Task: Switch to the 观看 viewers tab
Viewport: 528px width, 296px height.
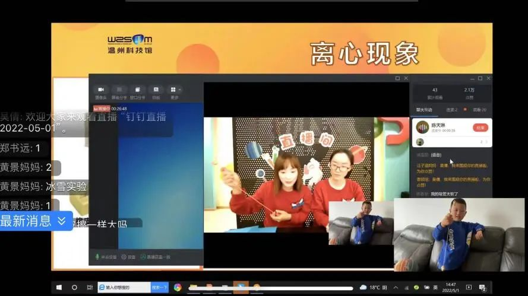Action: tap(479, 110)
